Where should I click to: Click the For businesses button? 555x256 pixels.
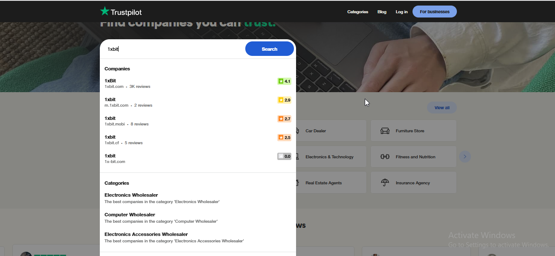tap(435, 12)
